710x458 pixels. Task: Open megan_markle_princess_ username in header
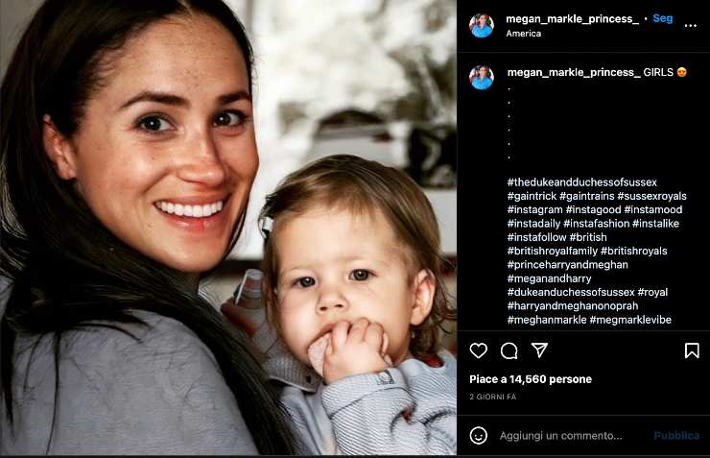click(573, 18)
